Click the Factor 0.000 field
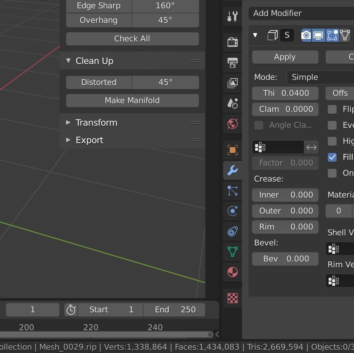The image size is (354, 353). point(285,163)
